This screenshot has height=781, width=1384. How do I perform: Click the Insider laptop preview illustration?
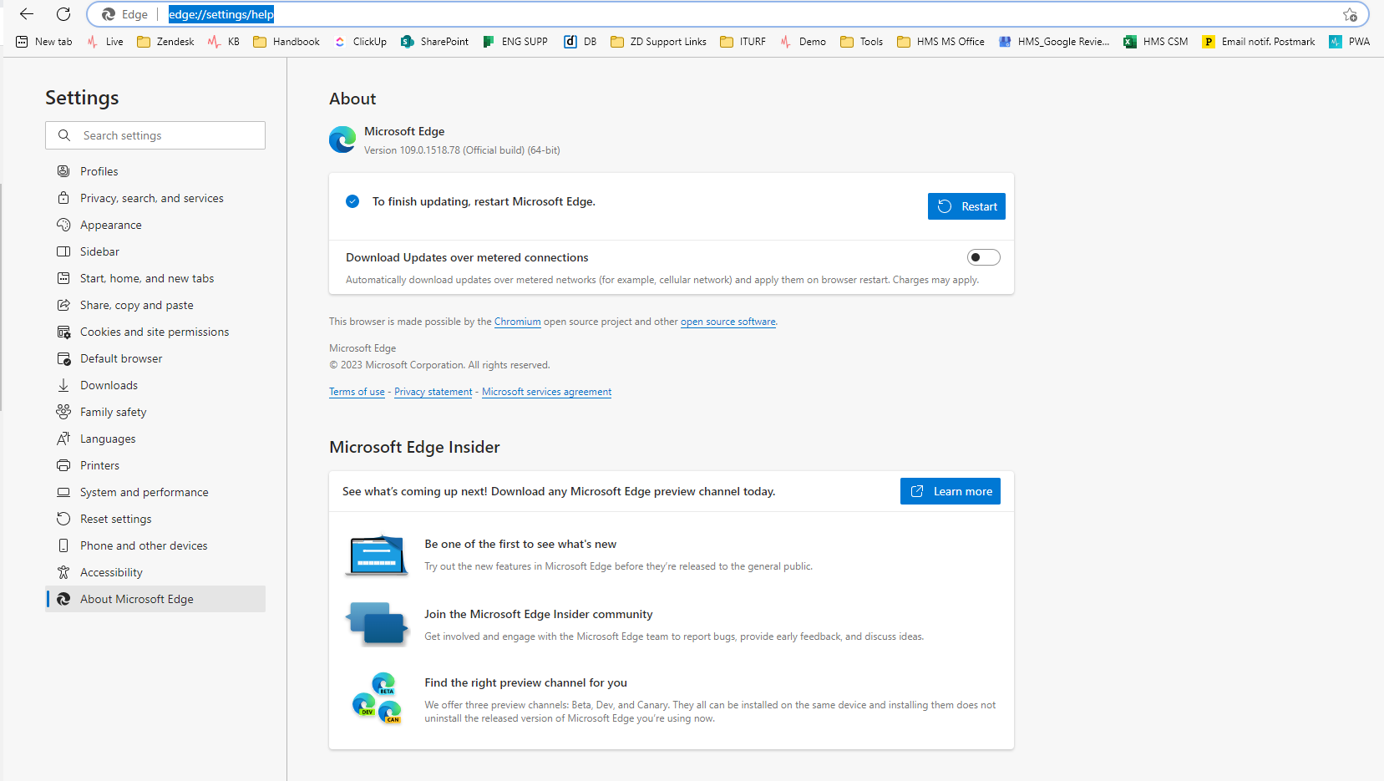377,555
